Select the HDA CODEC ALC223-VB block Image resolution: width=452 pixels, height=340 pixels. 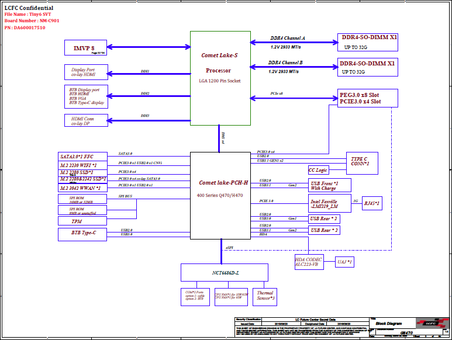coord(309,262)
